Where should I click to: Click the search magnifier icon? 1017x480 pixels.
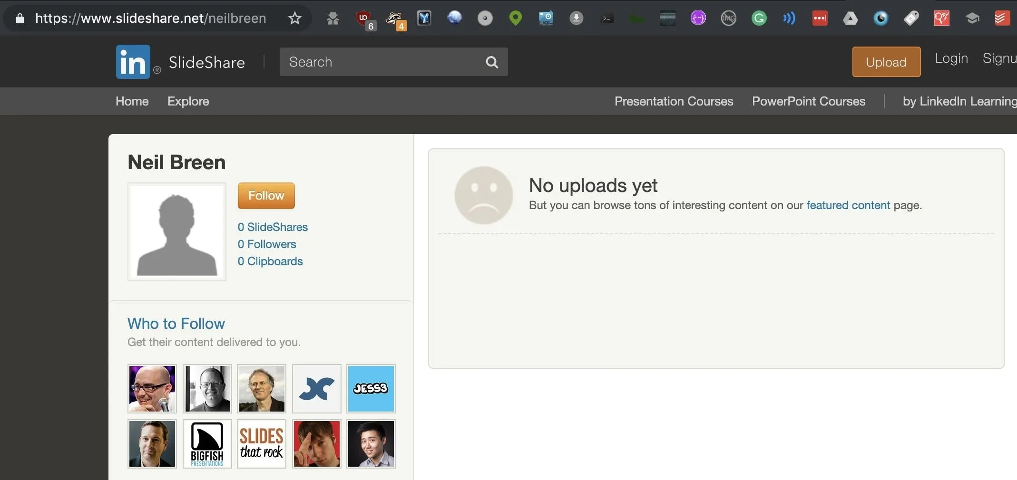click(492, 62)
